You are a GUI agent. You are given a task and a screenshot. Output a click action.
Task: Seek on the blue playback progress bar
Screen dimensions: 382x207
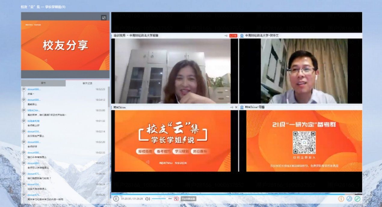(x=236, y=194)
